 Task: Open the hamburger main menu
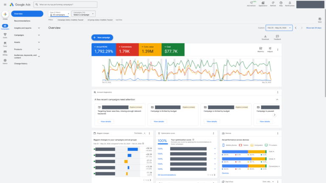pyautogui.click(x=5, y=5)
